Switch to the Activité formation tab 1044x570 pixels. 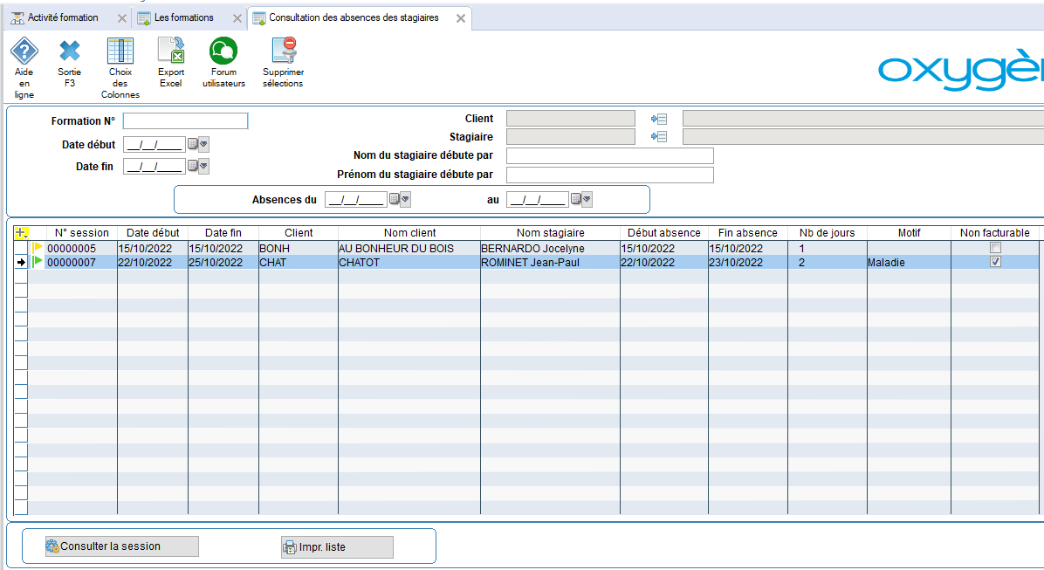click(62, 17)
